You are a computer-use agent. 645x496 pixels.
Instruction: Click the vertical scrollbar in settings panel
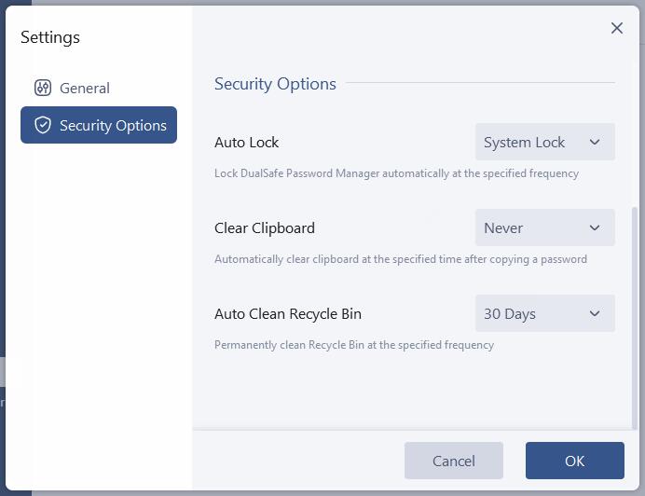coord(636,317)
